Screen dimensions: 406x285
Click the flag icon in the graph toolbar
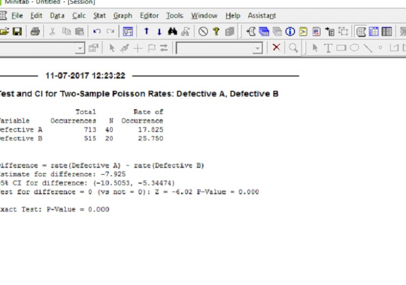(x=152, y=48)
